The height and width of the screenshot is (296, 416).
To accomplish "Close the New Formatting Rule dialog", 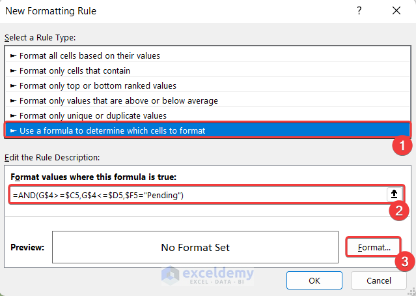I will pyautogui.click(x=396, y=11).
